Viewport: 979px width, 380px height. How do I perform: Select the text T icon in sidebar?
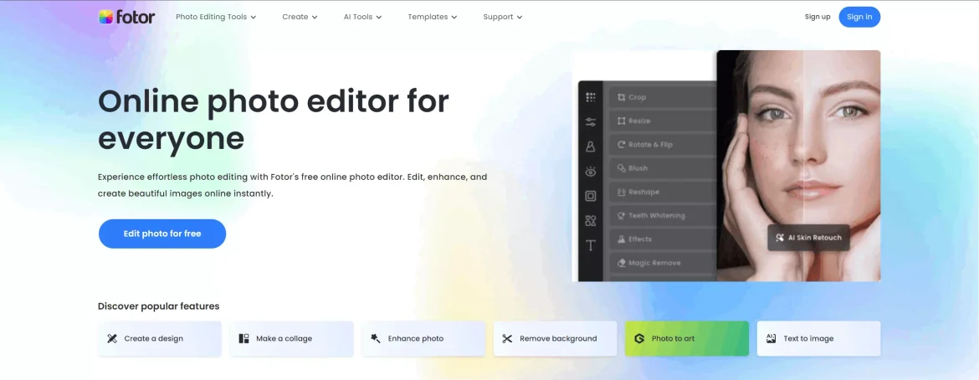click(591, 245)
